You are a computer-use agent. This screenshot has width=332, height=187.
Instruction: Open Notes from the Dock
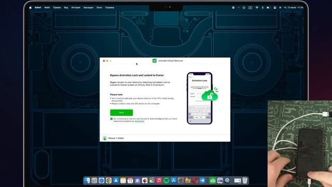[x=123, y=181]
